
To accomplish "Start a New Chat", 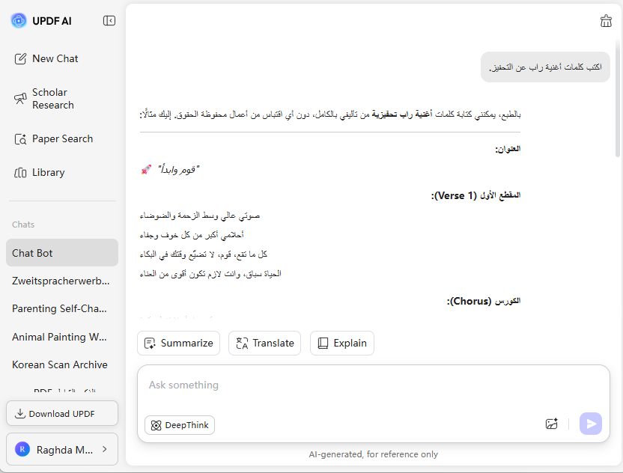I will (55, 58).
